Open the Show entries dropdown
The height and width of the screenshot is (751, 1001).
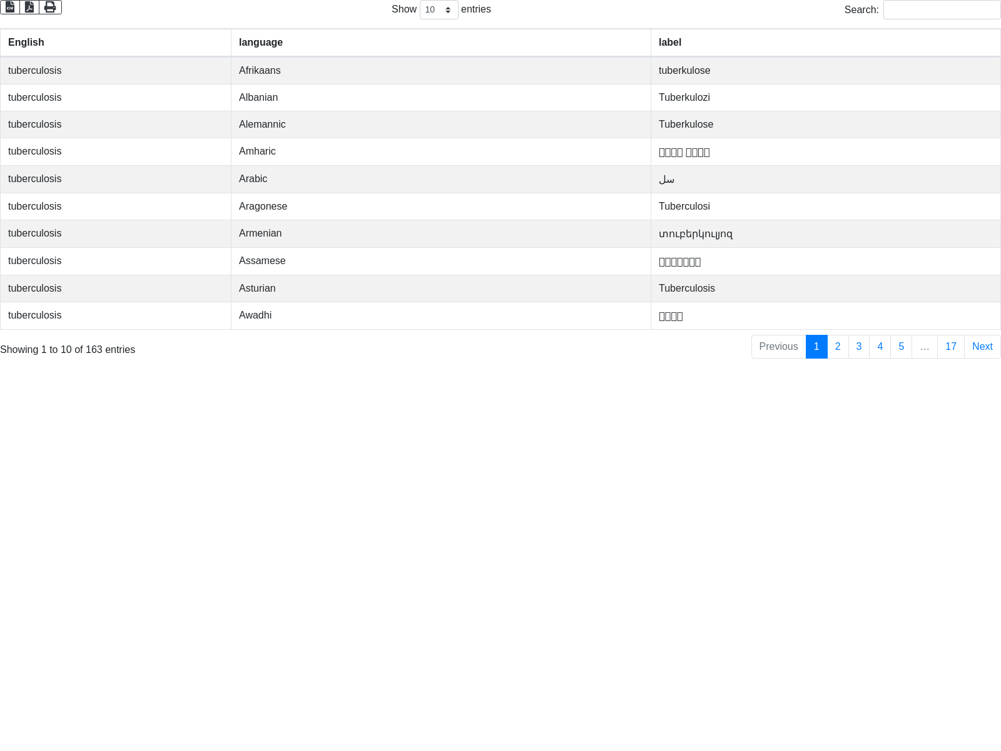click(x=439, y=10)
